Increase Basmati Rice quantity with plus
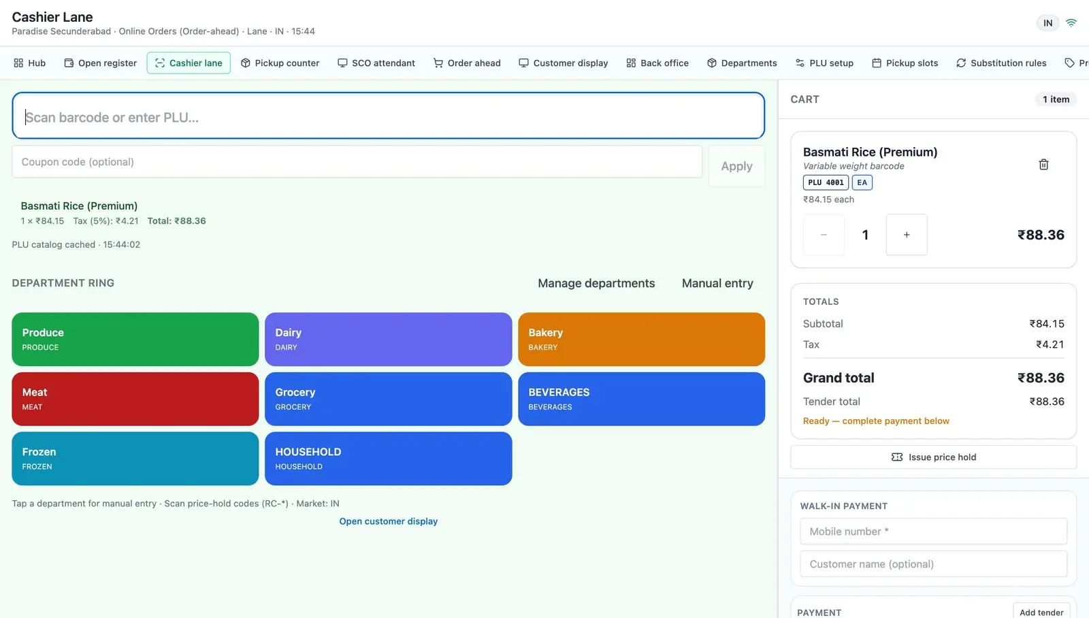1089x618 pixels. point(907,235)
